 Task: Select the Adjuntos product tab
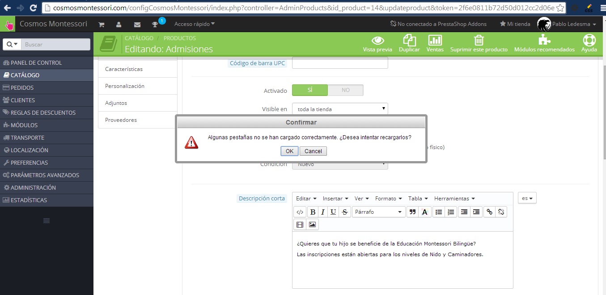[138, 103]
